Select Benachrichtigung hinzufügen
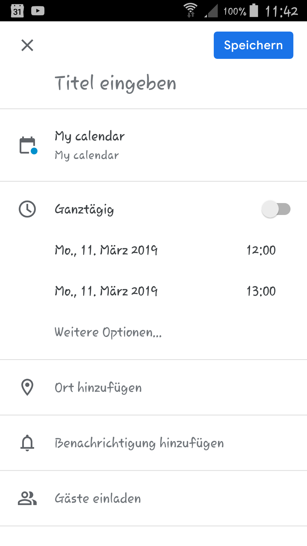Screen dimensions: 307x546 click(153, 443)
